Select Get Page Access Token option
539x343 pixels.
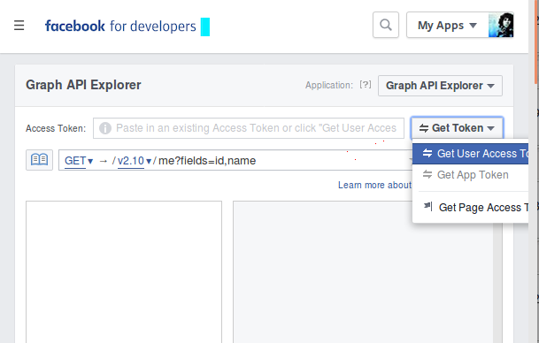coord(470,208)
